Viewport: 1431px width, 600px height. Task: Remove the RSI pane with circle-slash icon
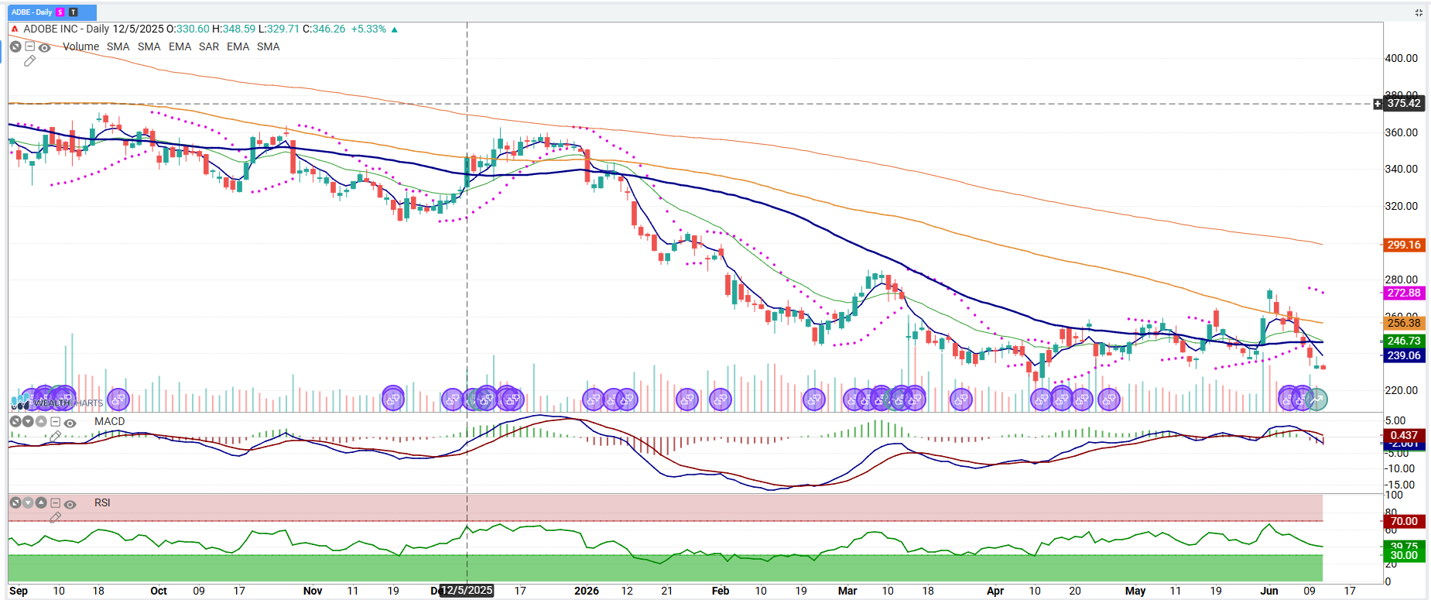click(x=15, y=503)
